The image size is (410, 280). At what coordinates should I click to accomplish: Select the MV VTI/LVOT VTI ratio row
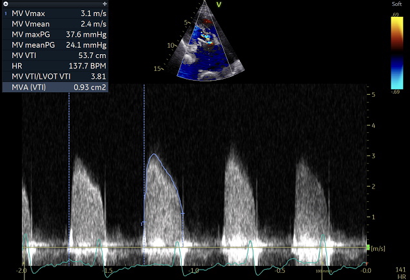point(55,76)
